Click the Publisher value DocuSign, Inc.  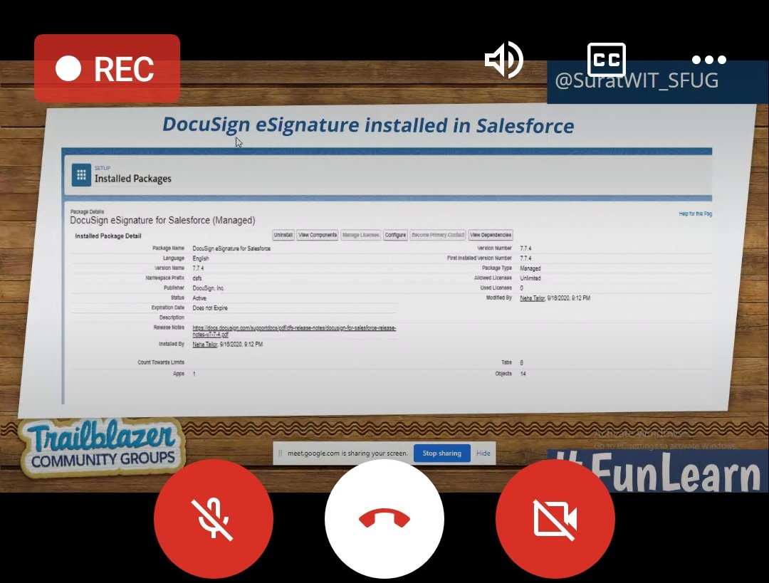(x=209, y=288)
